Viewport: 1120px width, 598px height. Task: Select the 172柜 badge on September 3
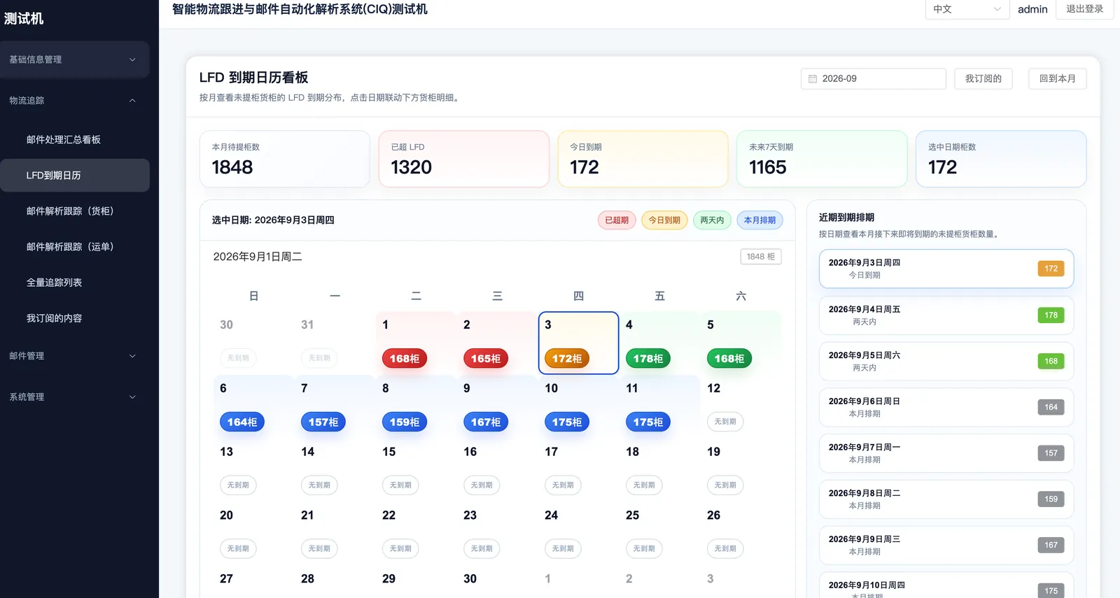tap(567, 359)
